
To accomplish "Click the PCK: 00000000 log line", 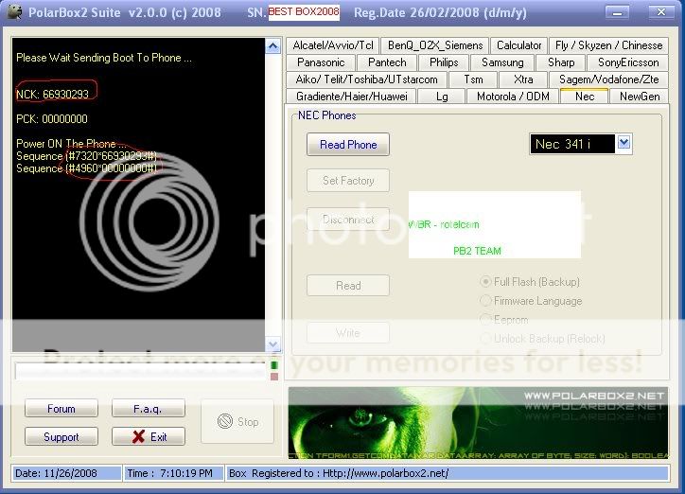I will click(x=52, y=119).
